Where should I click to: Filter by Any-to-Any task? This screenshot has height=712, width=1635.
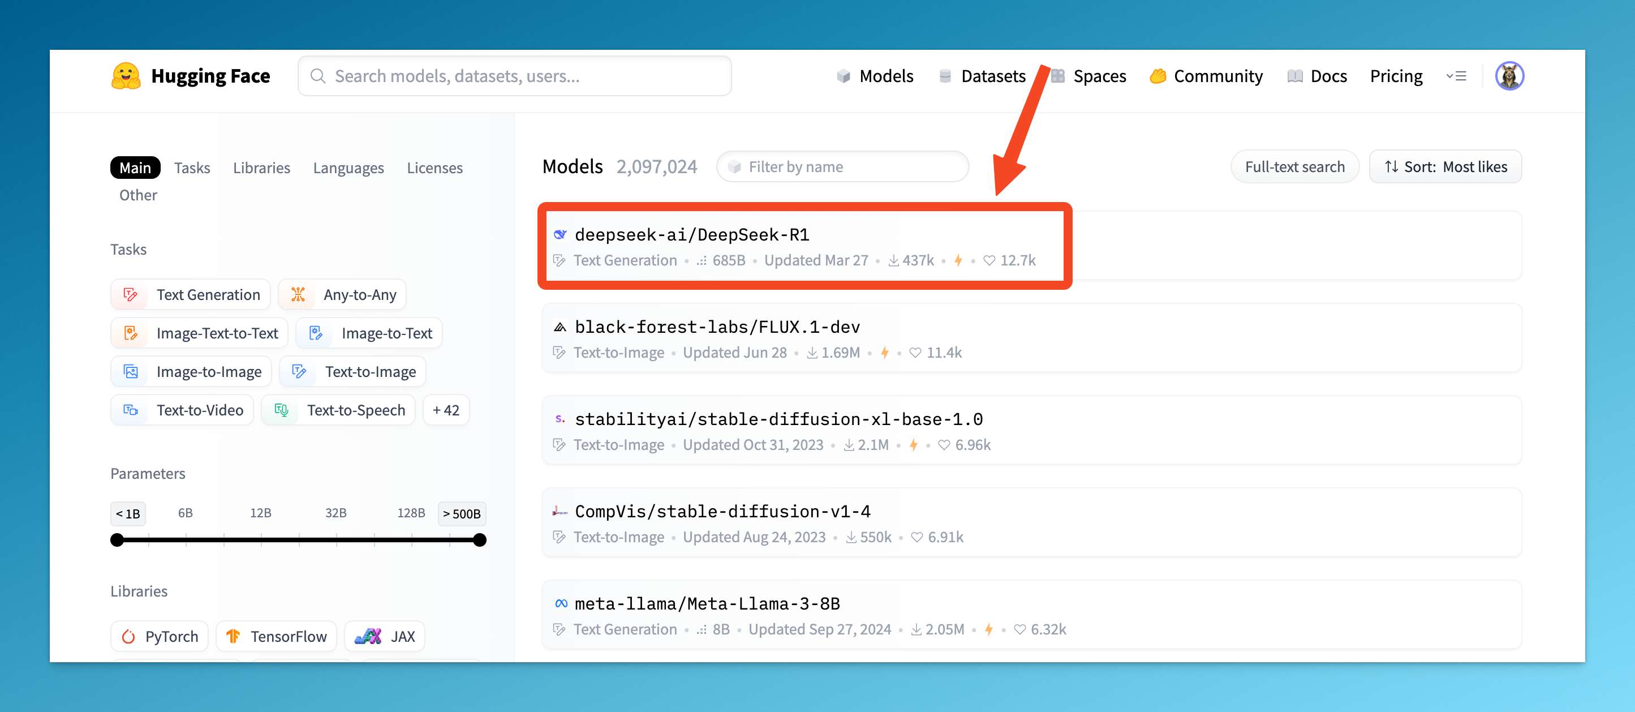click(x=342, y=295)
